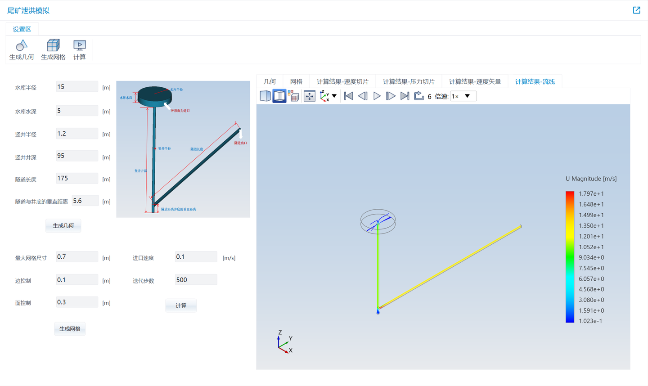This screenshot has width=648, height=386.
Task: Click the 倍速 label in the toolbar
Action: coord(441,96)
